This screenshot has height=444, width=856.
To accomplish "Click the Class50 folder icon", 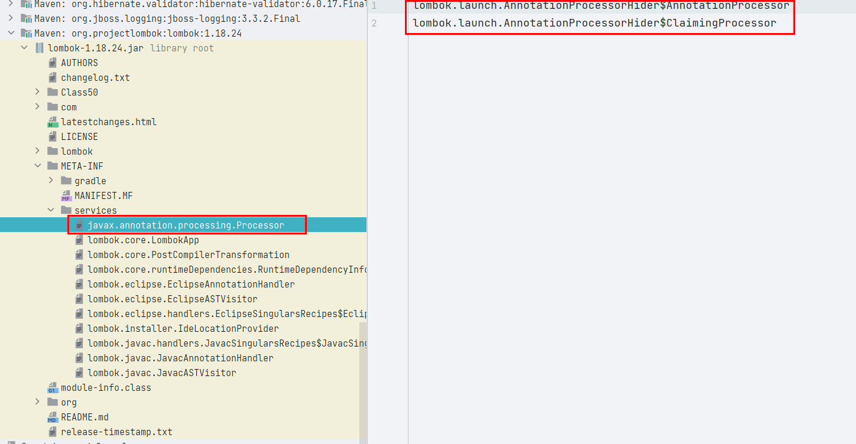I will coord(52,92).
